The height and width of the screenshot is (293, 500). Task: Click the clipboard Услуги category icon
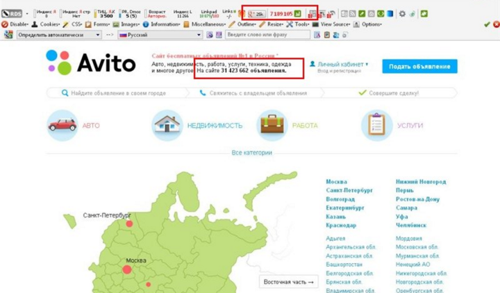[376, 125]
